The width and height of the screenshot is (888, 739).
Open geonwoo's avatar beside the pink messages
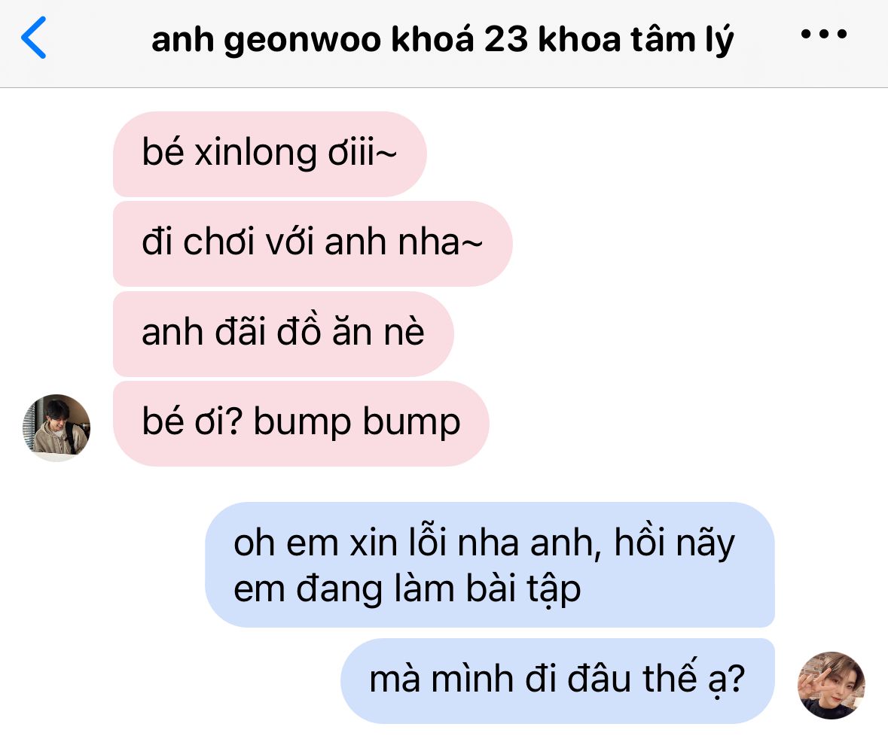(x=56, y=427)
